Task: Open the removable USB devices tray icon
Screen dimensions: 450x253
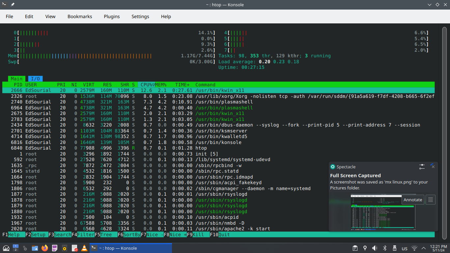Action: coord(394,248)
